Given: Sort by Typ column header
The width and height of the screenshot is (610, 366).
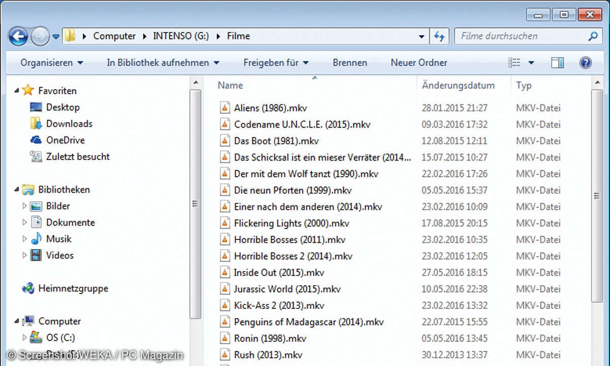Looking at the screenshot, I should (x=524, y=85).
